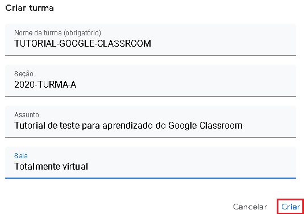
Task: Click the Criar button to create class
Action: coord(290,207)
